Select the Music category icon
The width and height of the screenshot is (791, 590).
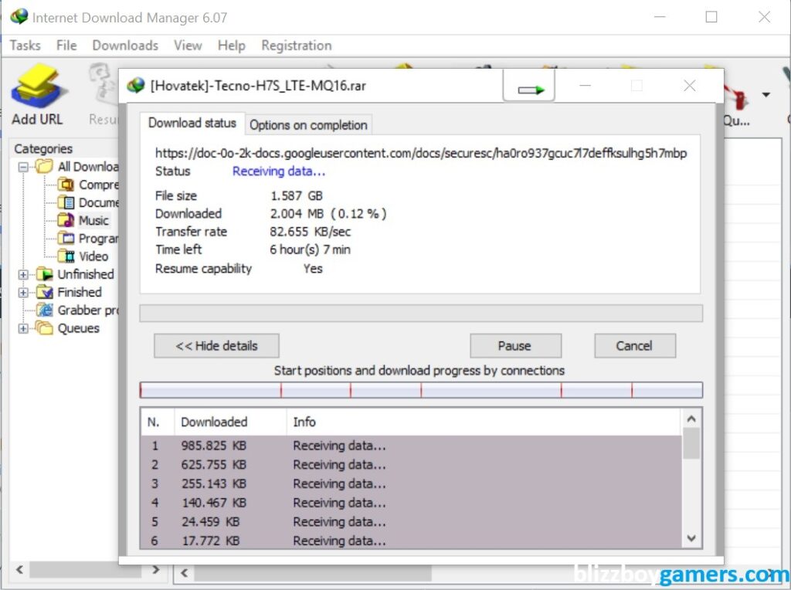66,220
